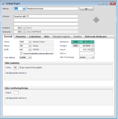Expand the Poststed code dropdown
This screenshot has height=119, width=118.
(24, 28)
